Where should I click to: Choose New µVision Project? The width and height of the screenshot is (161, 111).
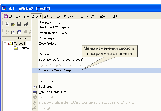[97, 22]
